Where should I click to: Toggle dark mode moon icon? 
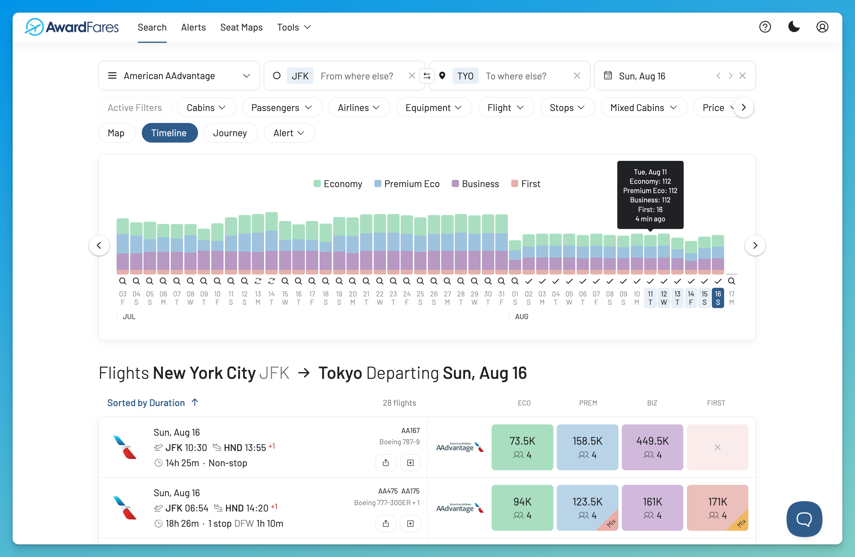pos(794,27)
